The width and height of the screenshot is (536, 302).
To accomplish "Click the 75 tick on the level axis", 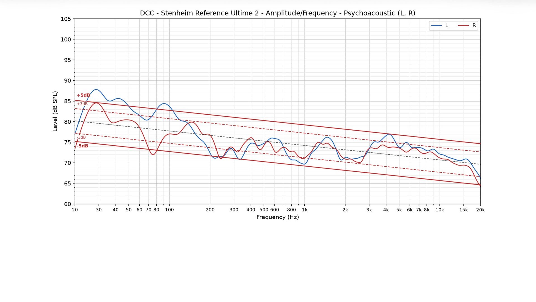I will (68, 142).
